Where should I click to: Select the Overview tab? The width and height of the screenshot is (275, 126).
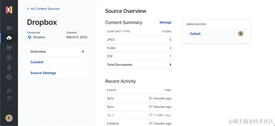[57, 52]
